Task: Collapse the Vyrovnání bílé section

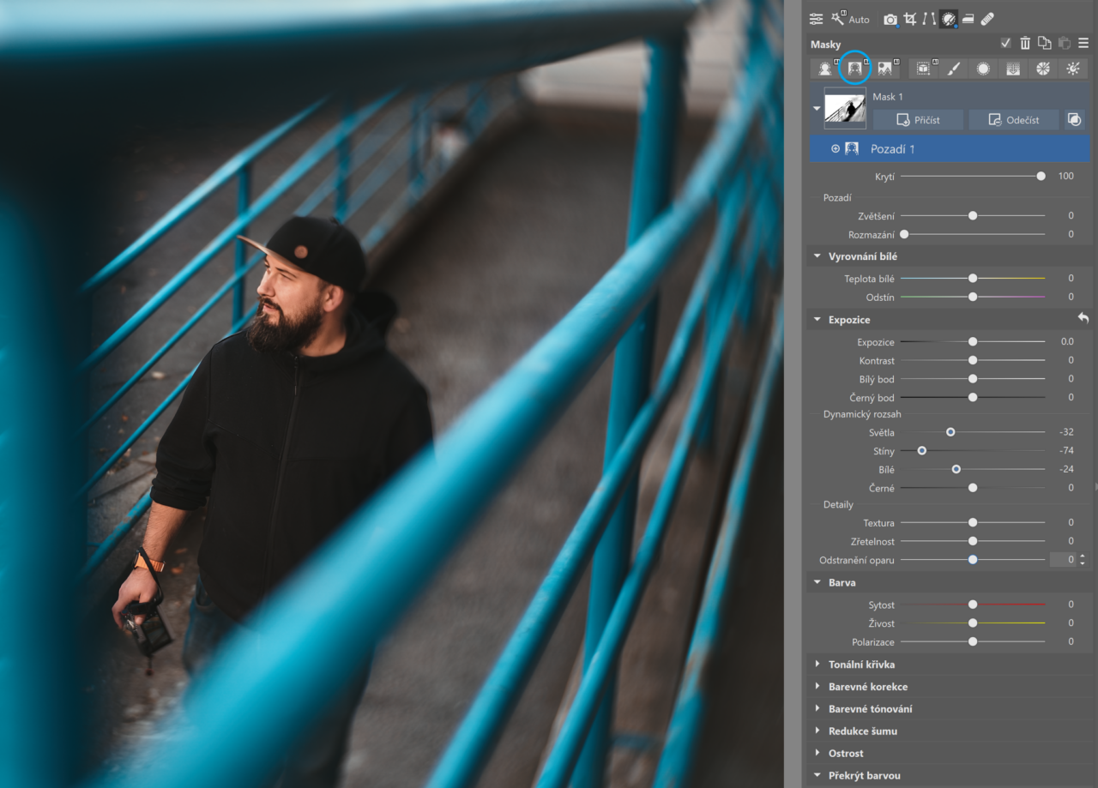Action: click(816, 256)
